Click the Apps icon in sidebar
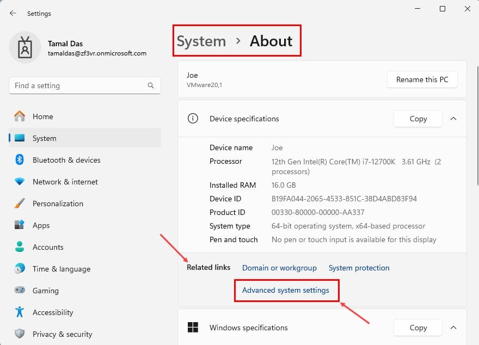Image resolution: width=479 pixels, height=345 pixels. 20,225
